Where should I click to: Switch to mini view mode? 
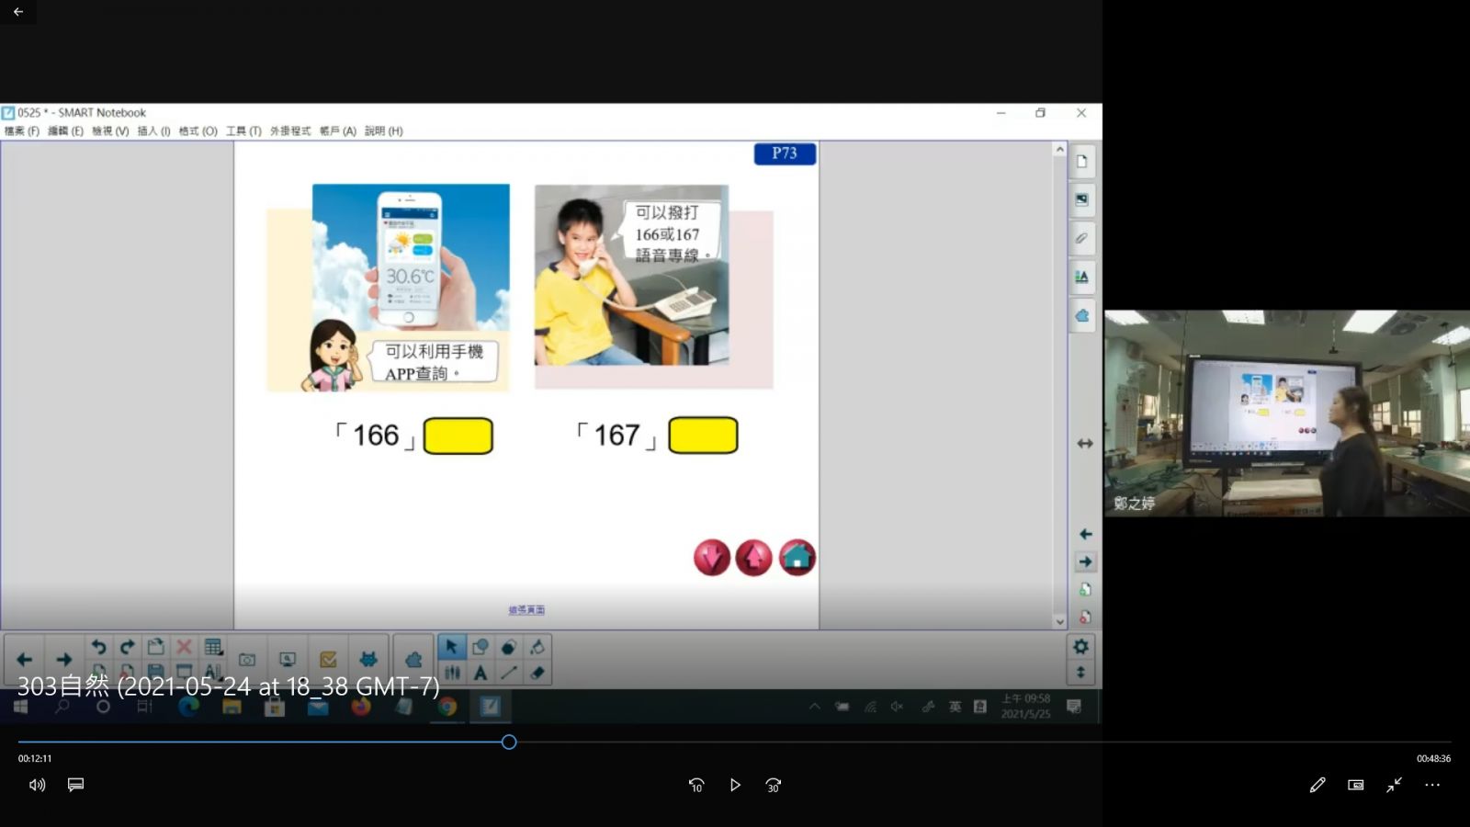[x=1356, y=785]
